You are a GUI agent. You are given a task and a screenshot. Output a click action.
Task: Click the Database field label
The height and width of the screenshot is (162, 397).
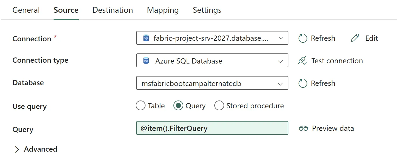coord(28,83)
